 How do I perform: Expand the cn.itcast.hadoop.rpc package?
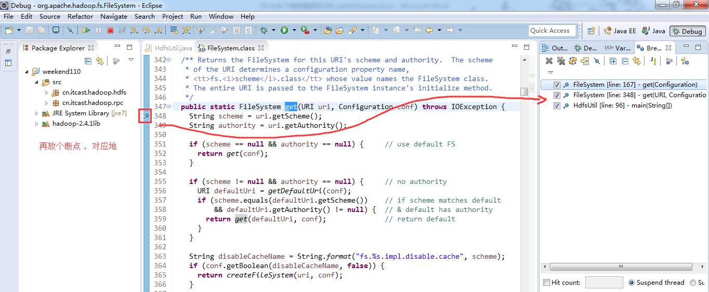46,103
